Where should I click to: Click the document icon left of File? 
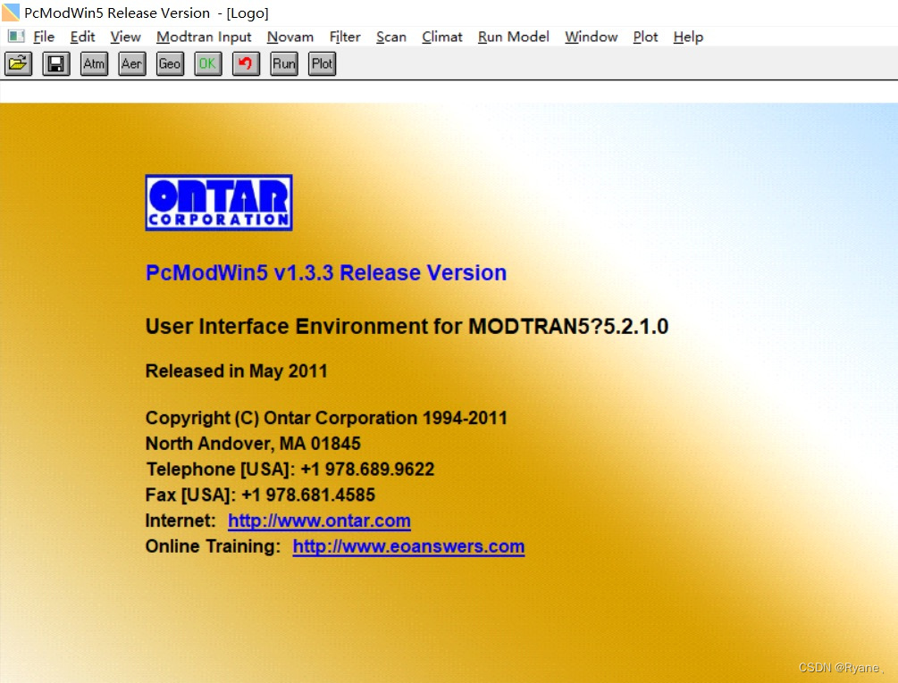[x=16, y=37]
